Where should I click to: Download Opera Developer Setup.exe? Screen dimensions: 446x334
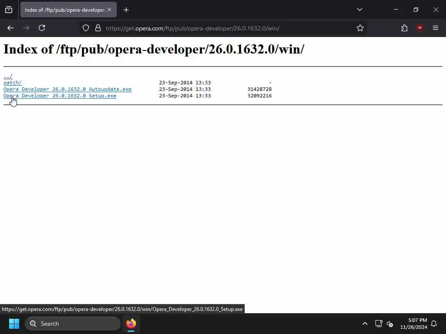pos(60,96)
